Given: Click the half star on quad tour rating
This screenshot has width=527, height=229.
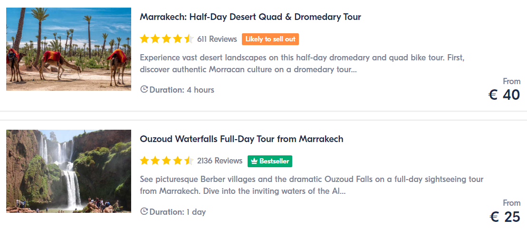Looking at the screenshot, I should click(189, 39).
